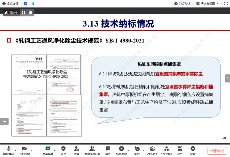Click 结束录制 to stop recording
The image size is (230, 157).
[x=121, y=149]
